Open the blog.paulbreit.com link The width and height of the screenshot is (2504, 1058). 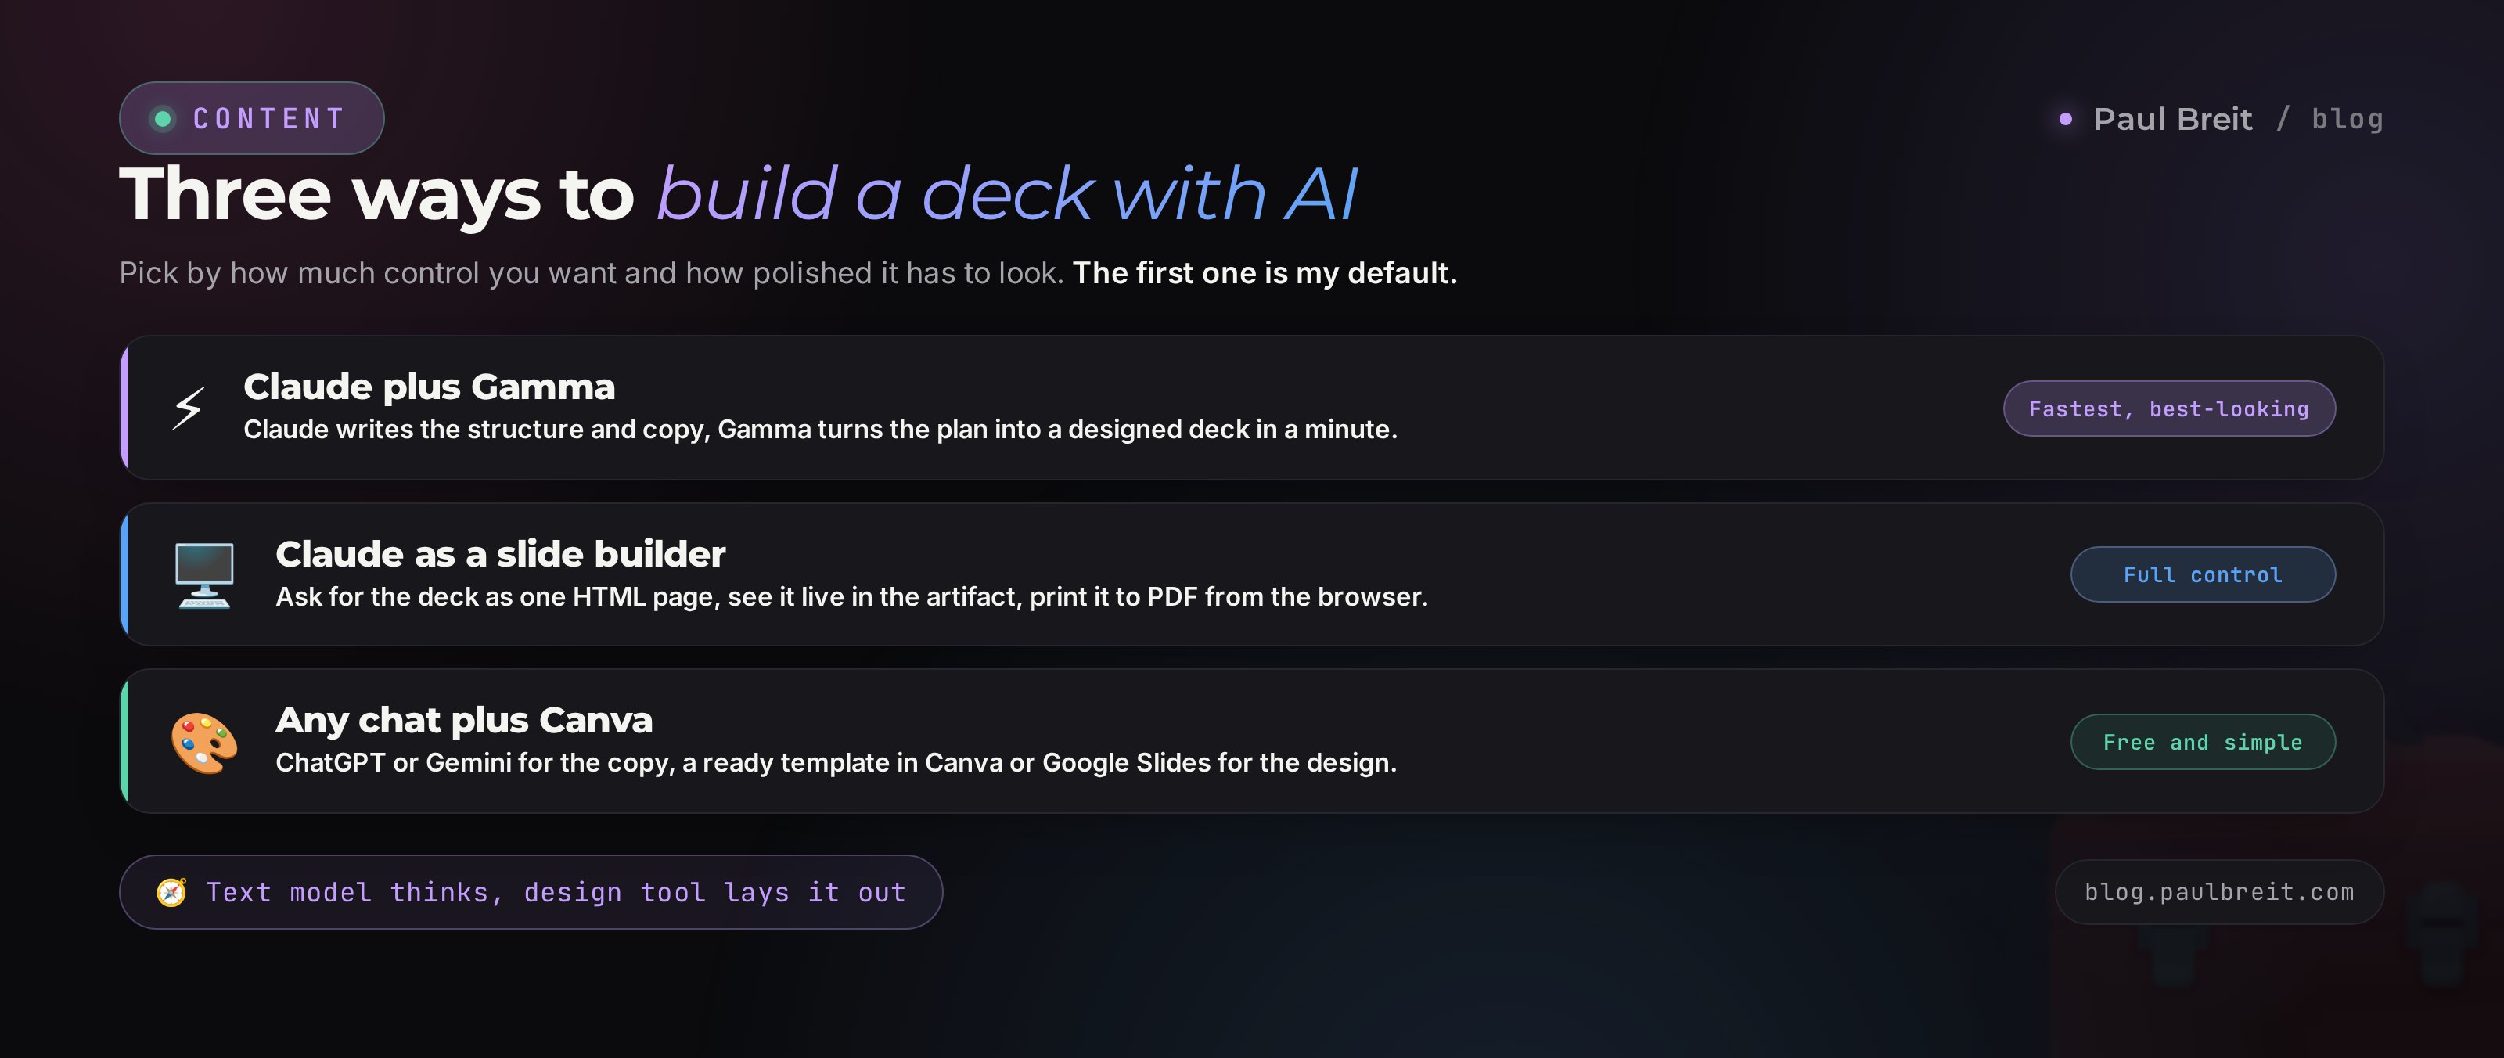pos(2219,892)
